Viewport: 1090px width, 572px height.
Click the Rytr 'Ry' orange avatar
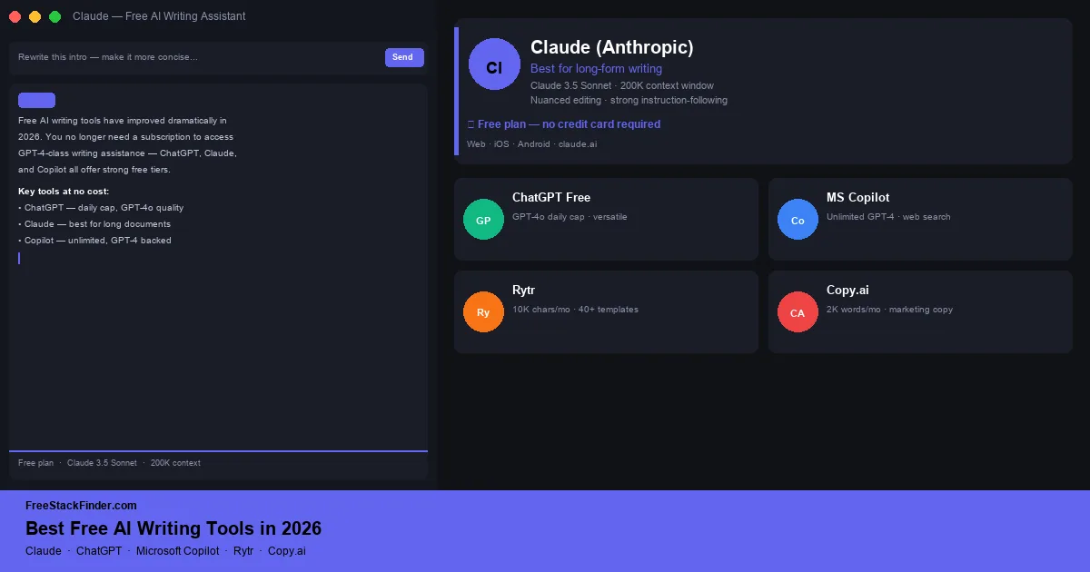483,312
